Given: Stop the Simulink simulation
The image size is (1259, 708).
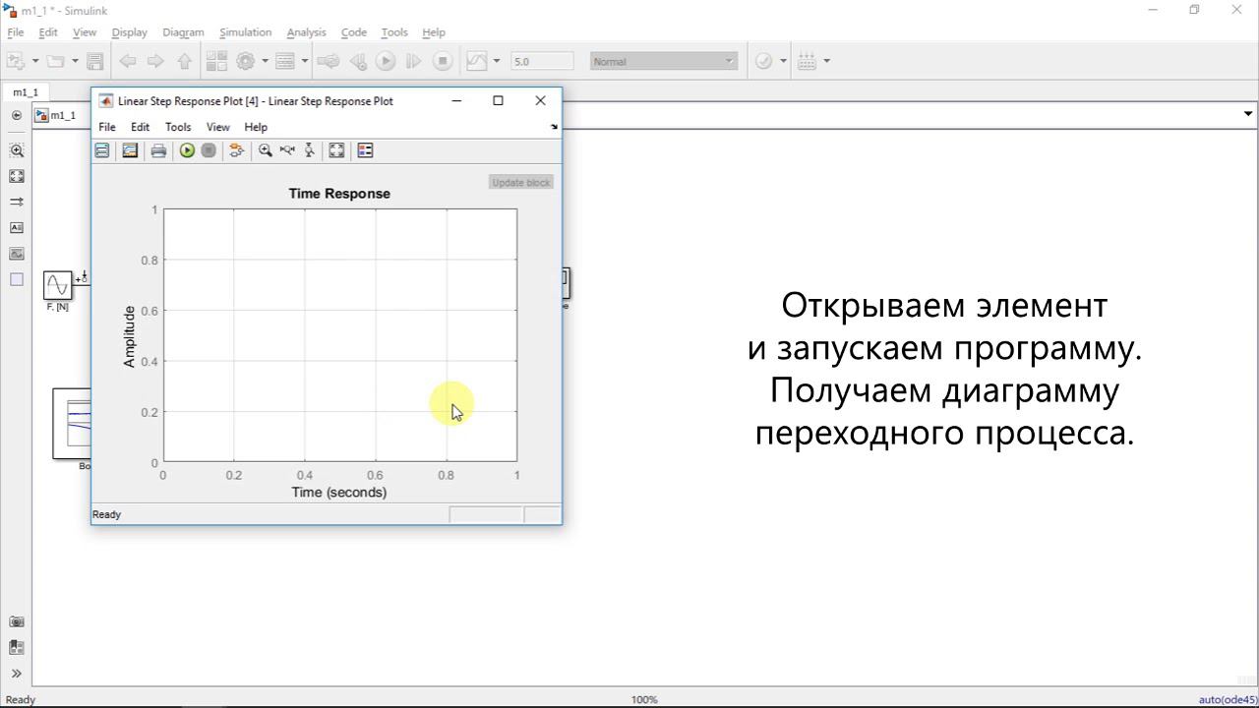Looking at the screenshot, I should 443,61.
